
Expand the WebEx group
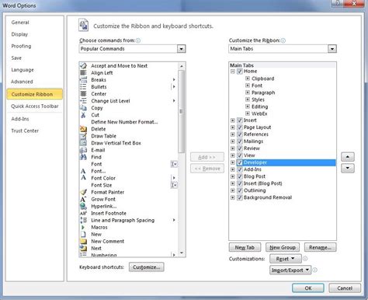(248, 113)
